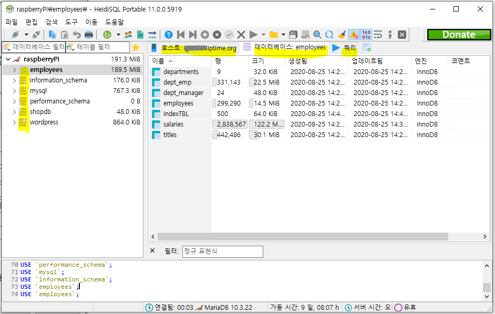Open user manager icon
Viewport: 495px width, 314px height.
(x=128, y=35)
